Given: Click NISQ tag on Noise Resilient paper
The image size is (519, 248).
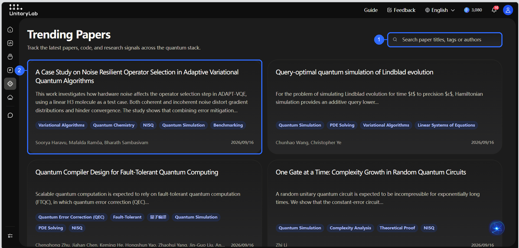Looking at the screenshot, I should click(x=148, y=125).
